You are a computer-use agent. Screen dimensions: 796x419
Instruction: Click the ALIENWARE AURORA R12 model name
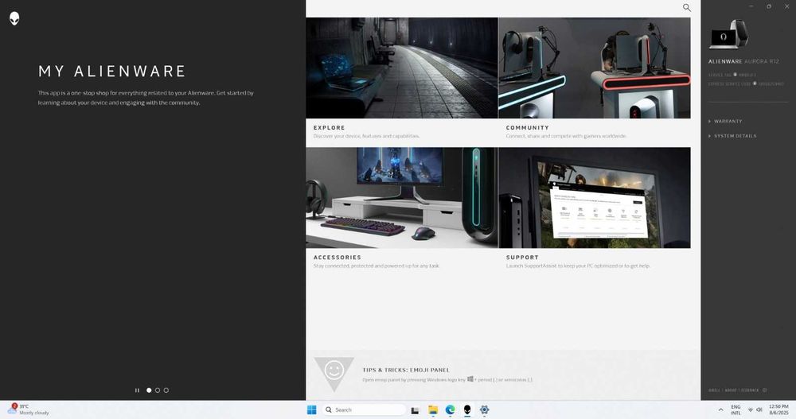pos(743,61)
